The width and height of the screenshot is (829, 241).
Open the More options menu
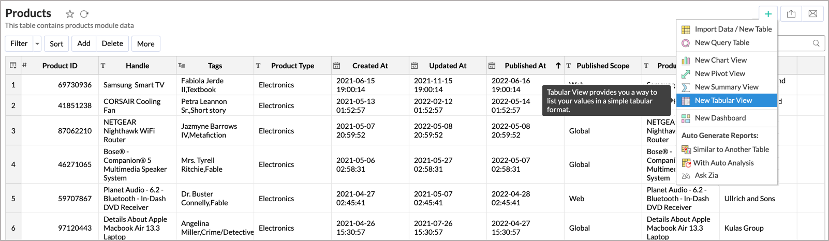point(146,44)
